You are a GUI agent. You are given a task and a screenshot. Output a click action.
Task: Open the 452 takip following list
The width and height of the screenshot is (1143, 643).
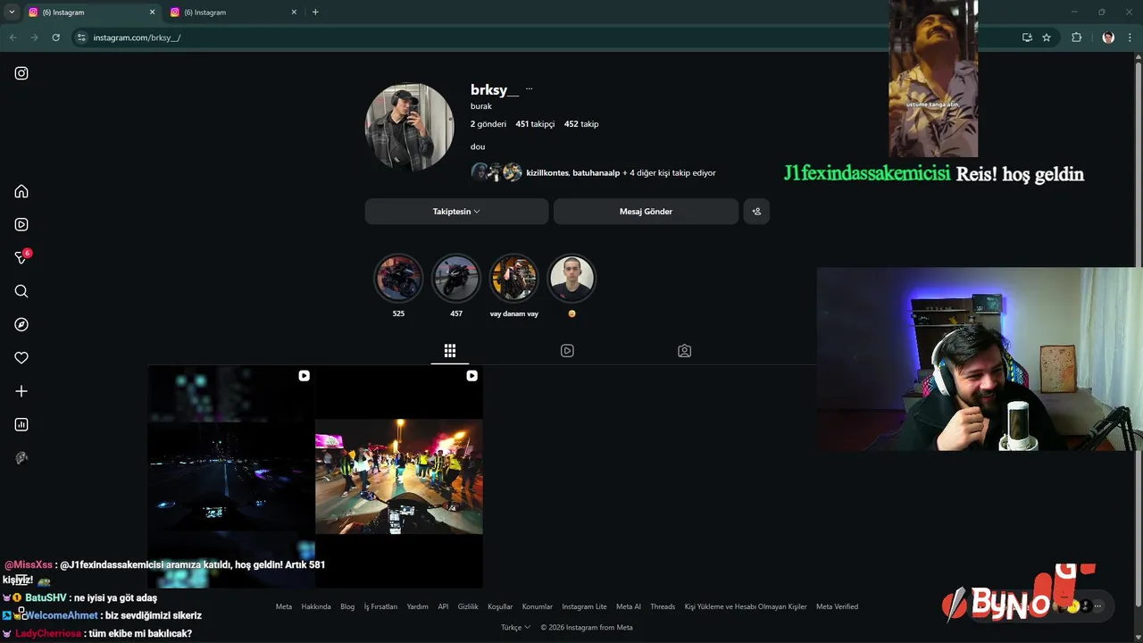point(581,124)
